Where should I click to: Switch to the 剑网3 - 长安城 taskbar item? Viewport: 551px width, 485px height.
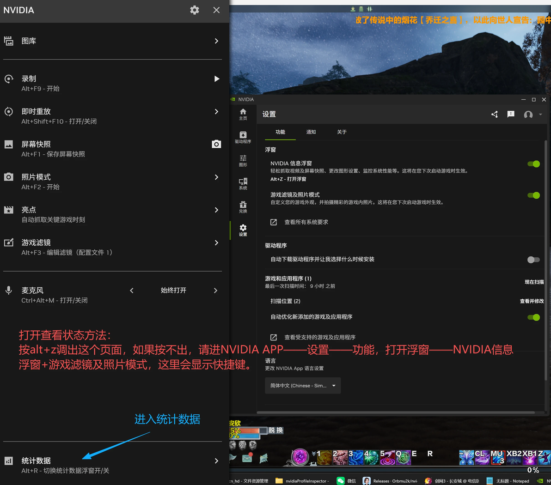(x=452, y=481)
